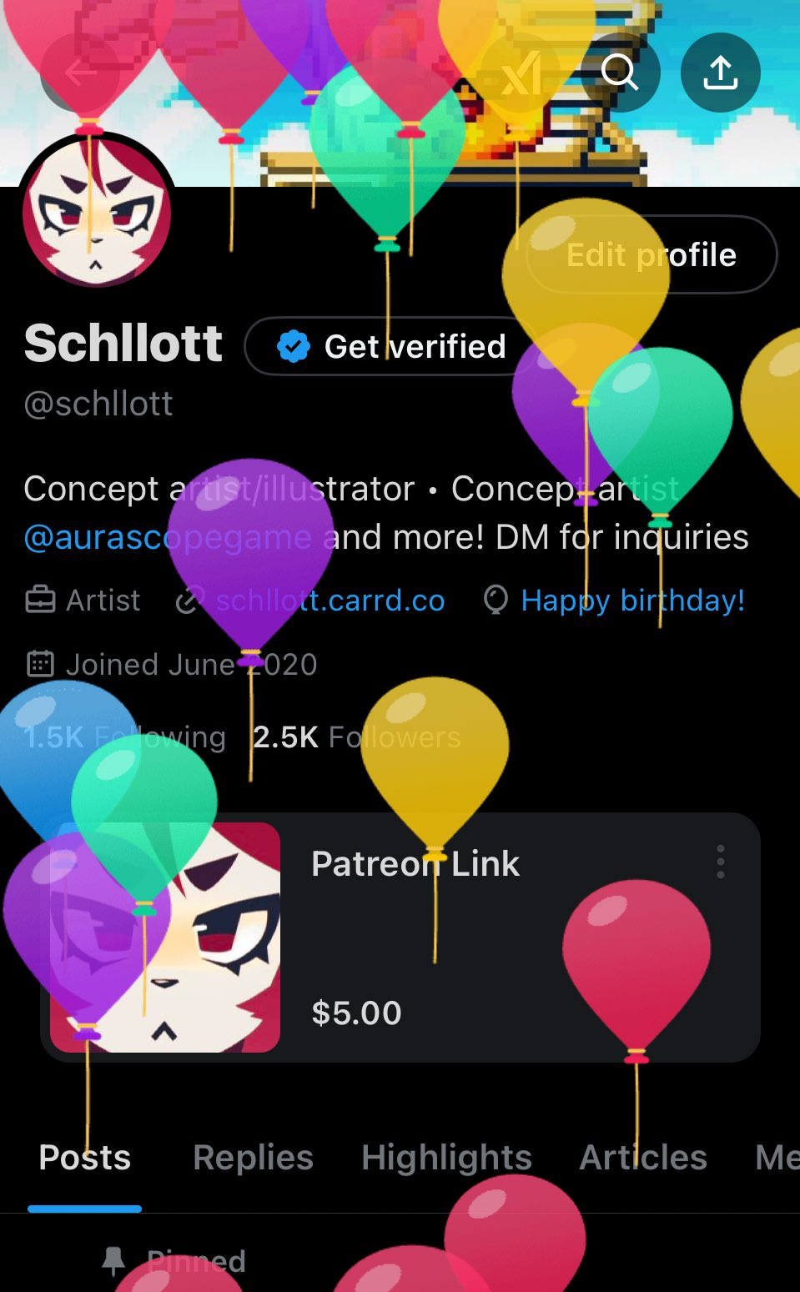Select the Posts tab
800x1292 pixels.
[x=85, y=1158]
